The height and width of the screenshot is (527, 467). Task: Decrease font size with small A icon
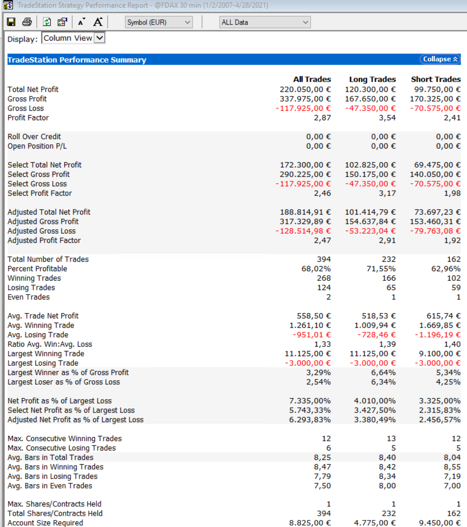pos(82,22)
